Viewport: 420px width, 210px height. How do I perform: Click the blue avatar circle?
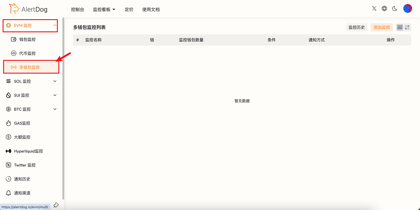(x=407, y=8)
